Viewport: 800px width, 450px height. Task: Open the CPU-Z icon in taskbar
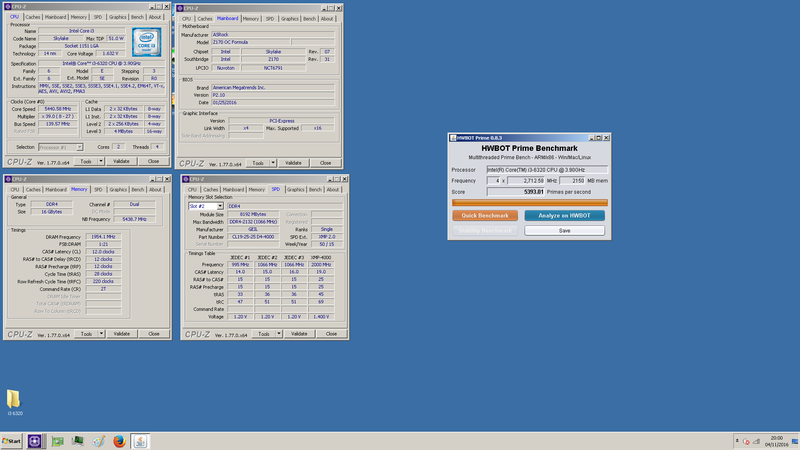(35, 441)
